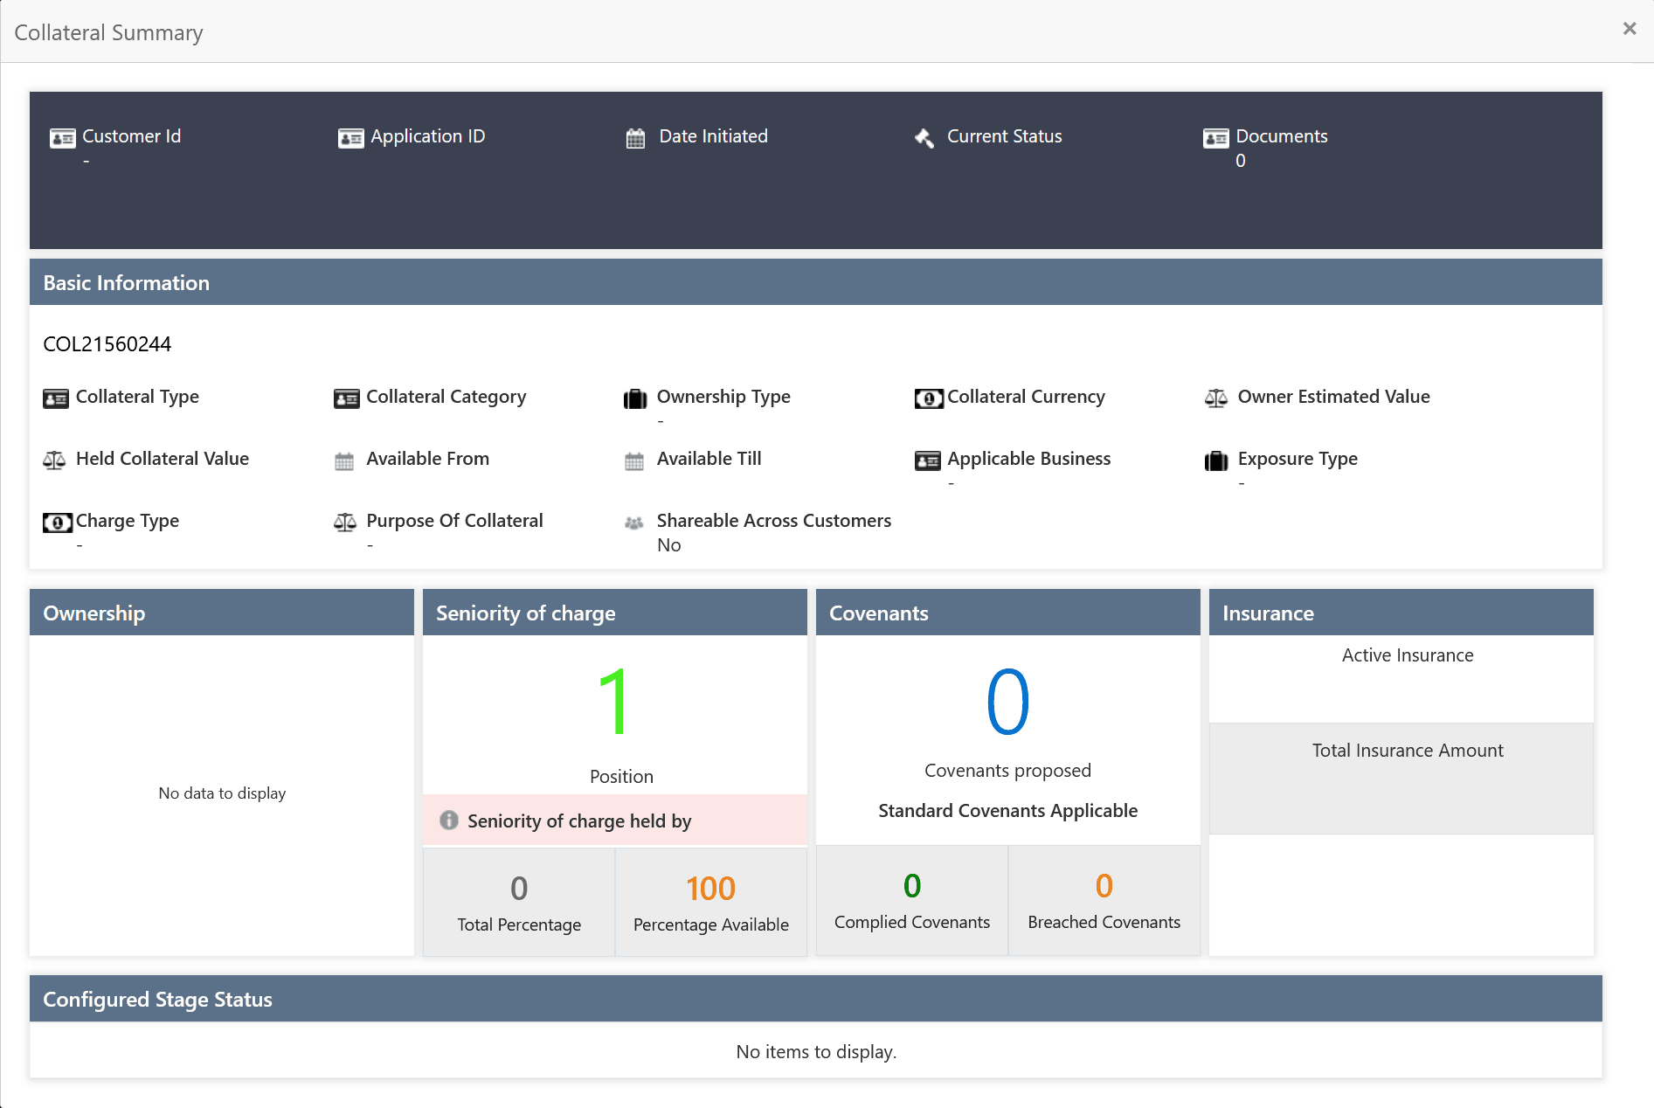This screenshot has width=1654, height=1108.
Task: Click the Collateral Type icon
Action: tap(56, 398)
